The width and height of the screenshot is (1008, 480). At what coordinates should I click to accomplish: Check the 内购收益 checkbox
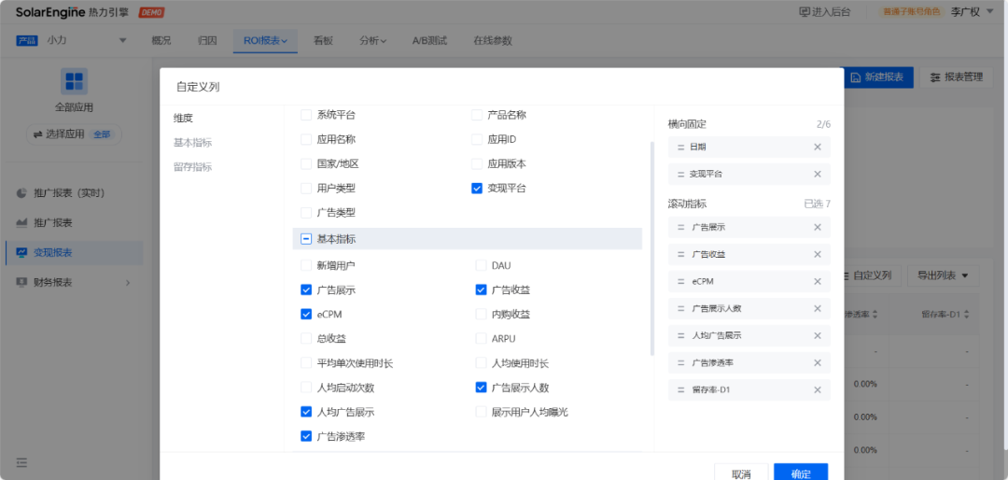481,315
